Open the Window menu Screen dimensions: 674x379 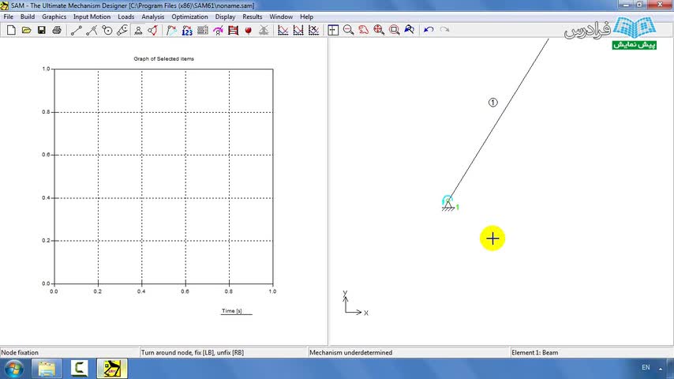click(x=281, y=17)
